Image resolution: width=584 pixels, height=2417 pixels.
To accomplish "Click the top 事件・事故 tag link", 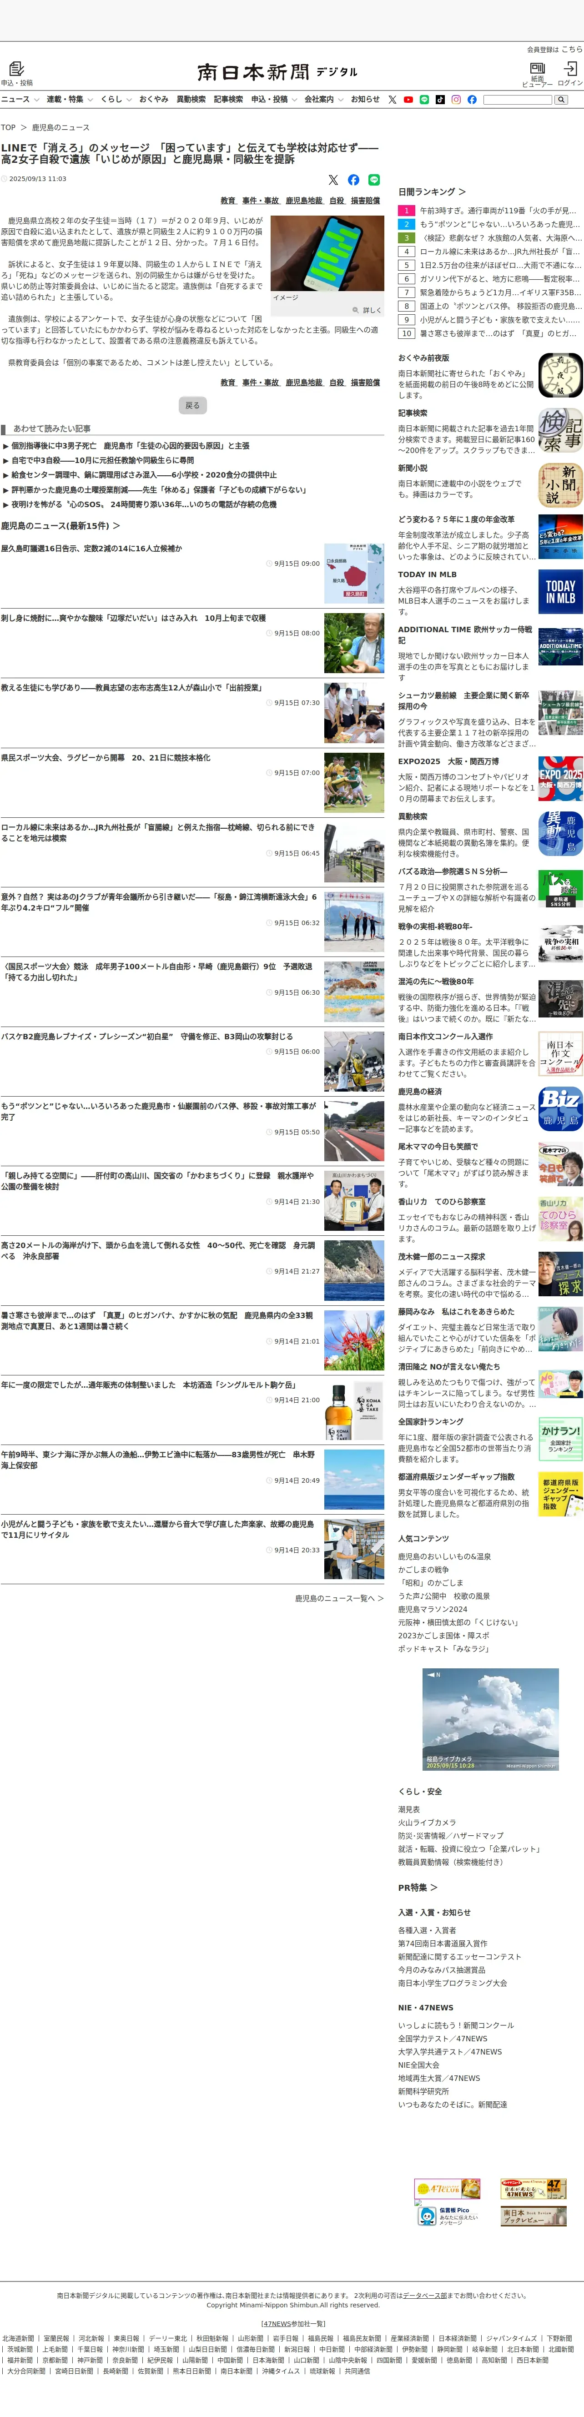I will (260, 201).
